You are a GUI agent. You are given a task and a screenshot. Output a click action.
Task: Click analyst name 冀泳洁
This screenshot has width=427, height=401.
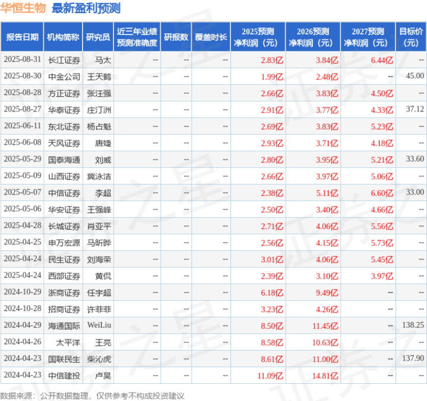pyautogui.click(x=99, y=177)
